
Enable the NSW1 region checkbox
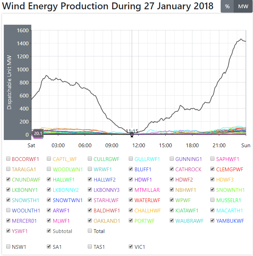tap(8, 246)
